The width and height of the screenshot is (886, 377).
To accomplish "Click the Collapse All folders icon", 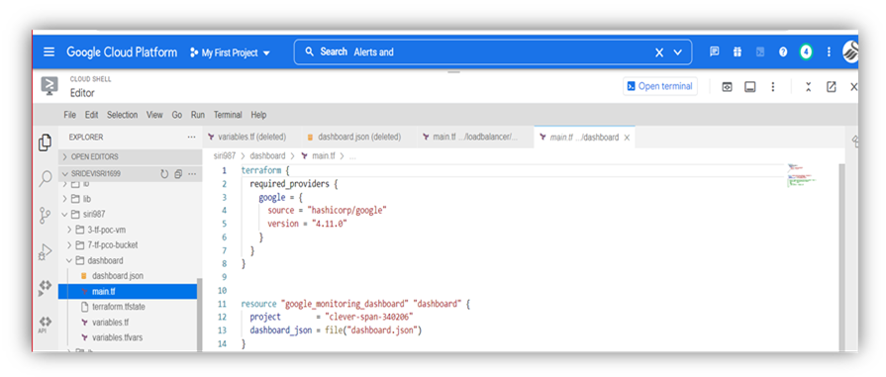I will pyautogui.click(x=178, y=174).
